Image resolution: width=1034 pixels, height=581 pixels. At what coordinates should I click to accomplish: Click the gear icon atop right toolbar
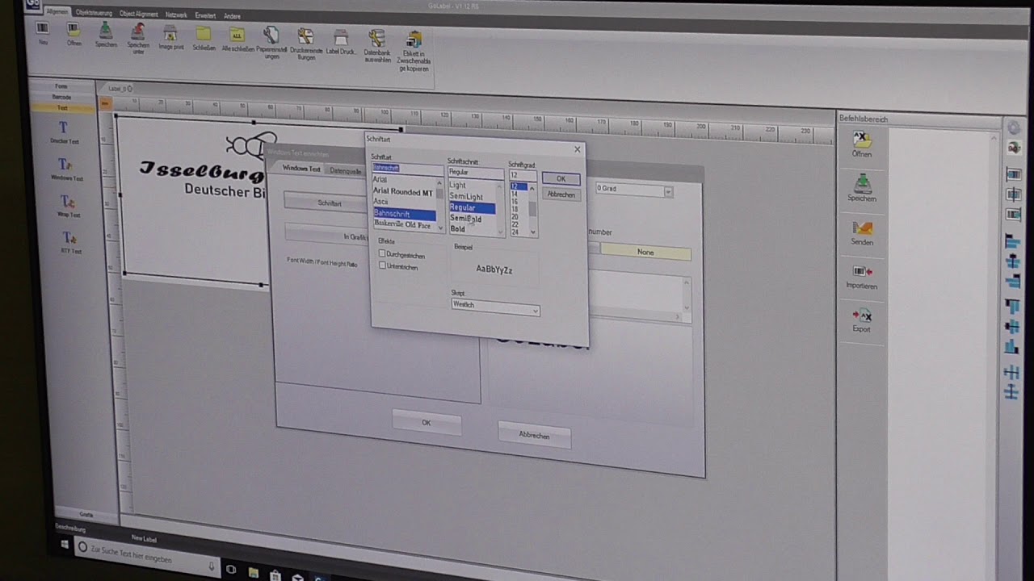coord(1014,128)
